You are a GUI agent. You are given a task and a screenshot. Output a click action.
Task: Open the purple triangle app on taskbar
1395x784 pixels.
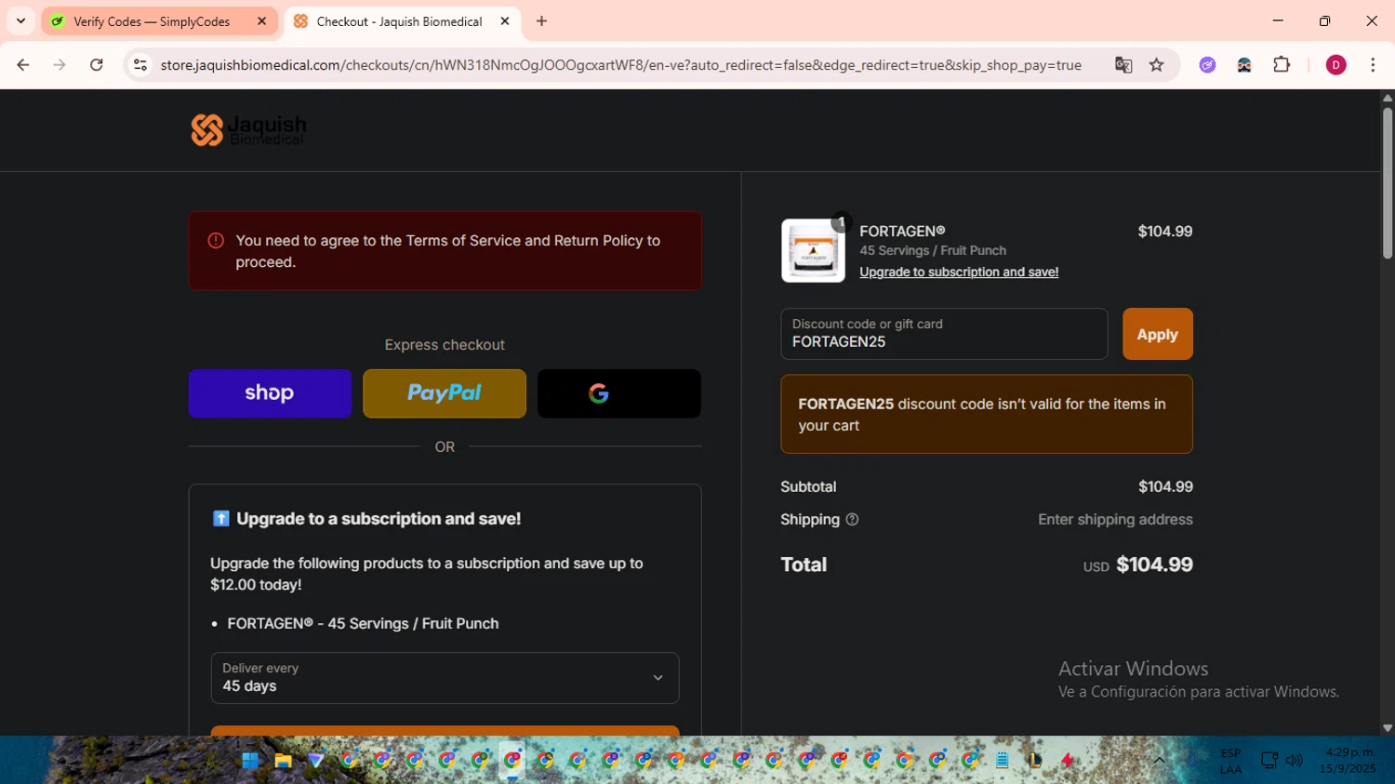click(316, 761)
